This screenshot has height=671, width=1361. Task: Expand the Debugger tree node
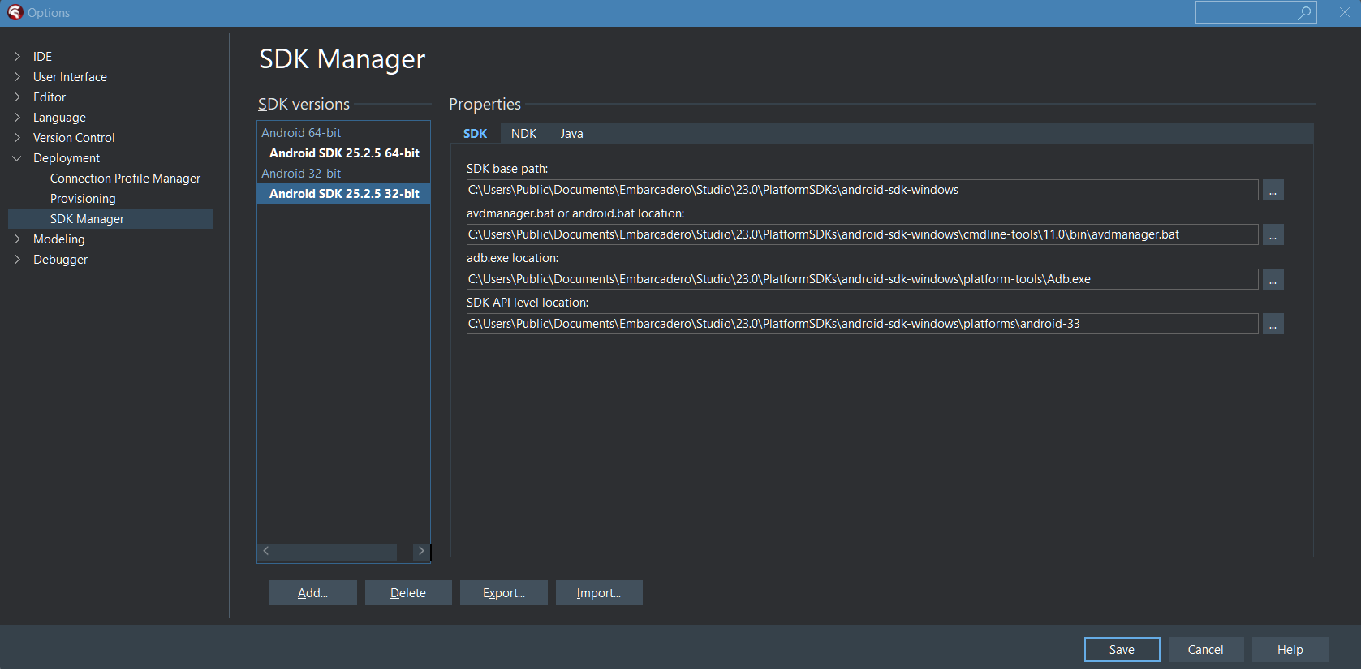click(x=17, y=259)
